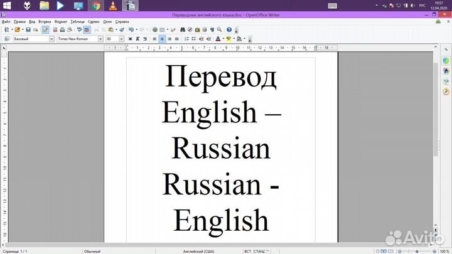Launch Chrome from the taskbar
The image size is (452, 254).
click(x=95, y=6)
